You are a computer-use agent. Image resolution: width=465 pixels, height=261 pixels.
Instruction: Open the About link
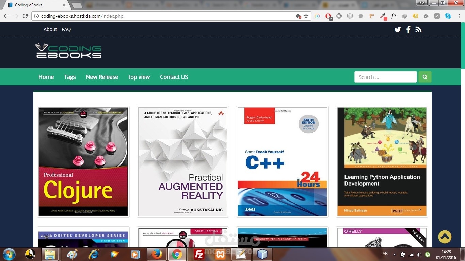[x=50, y=29]
